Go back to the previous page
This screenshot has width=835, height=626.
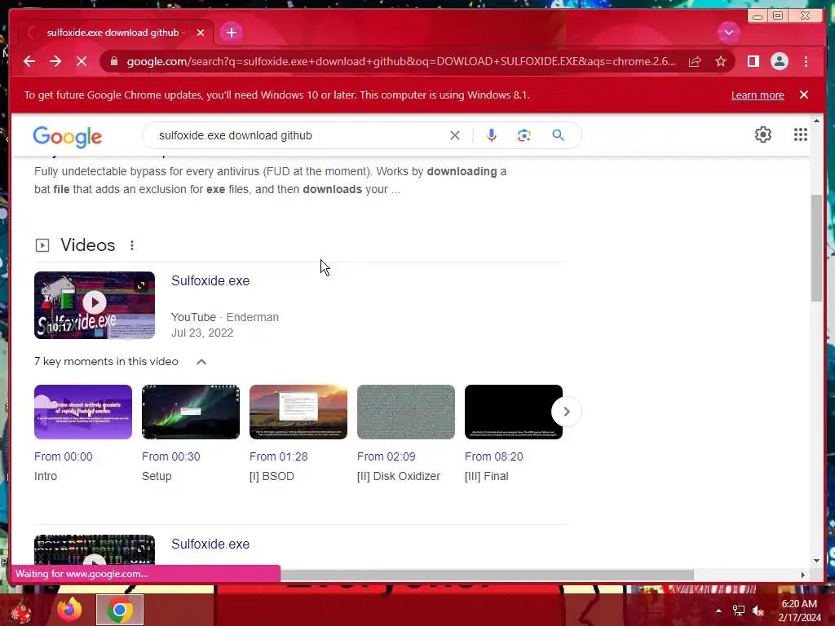29,61
